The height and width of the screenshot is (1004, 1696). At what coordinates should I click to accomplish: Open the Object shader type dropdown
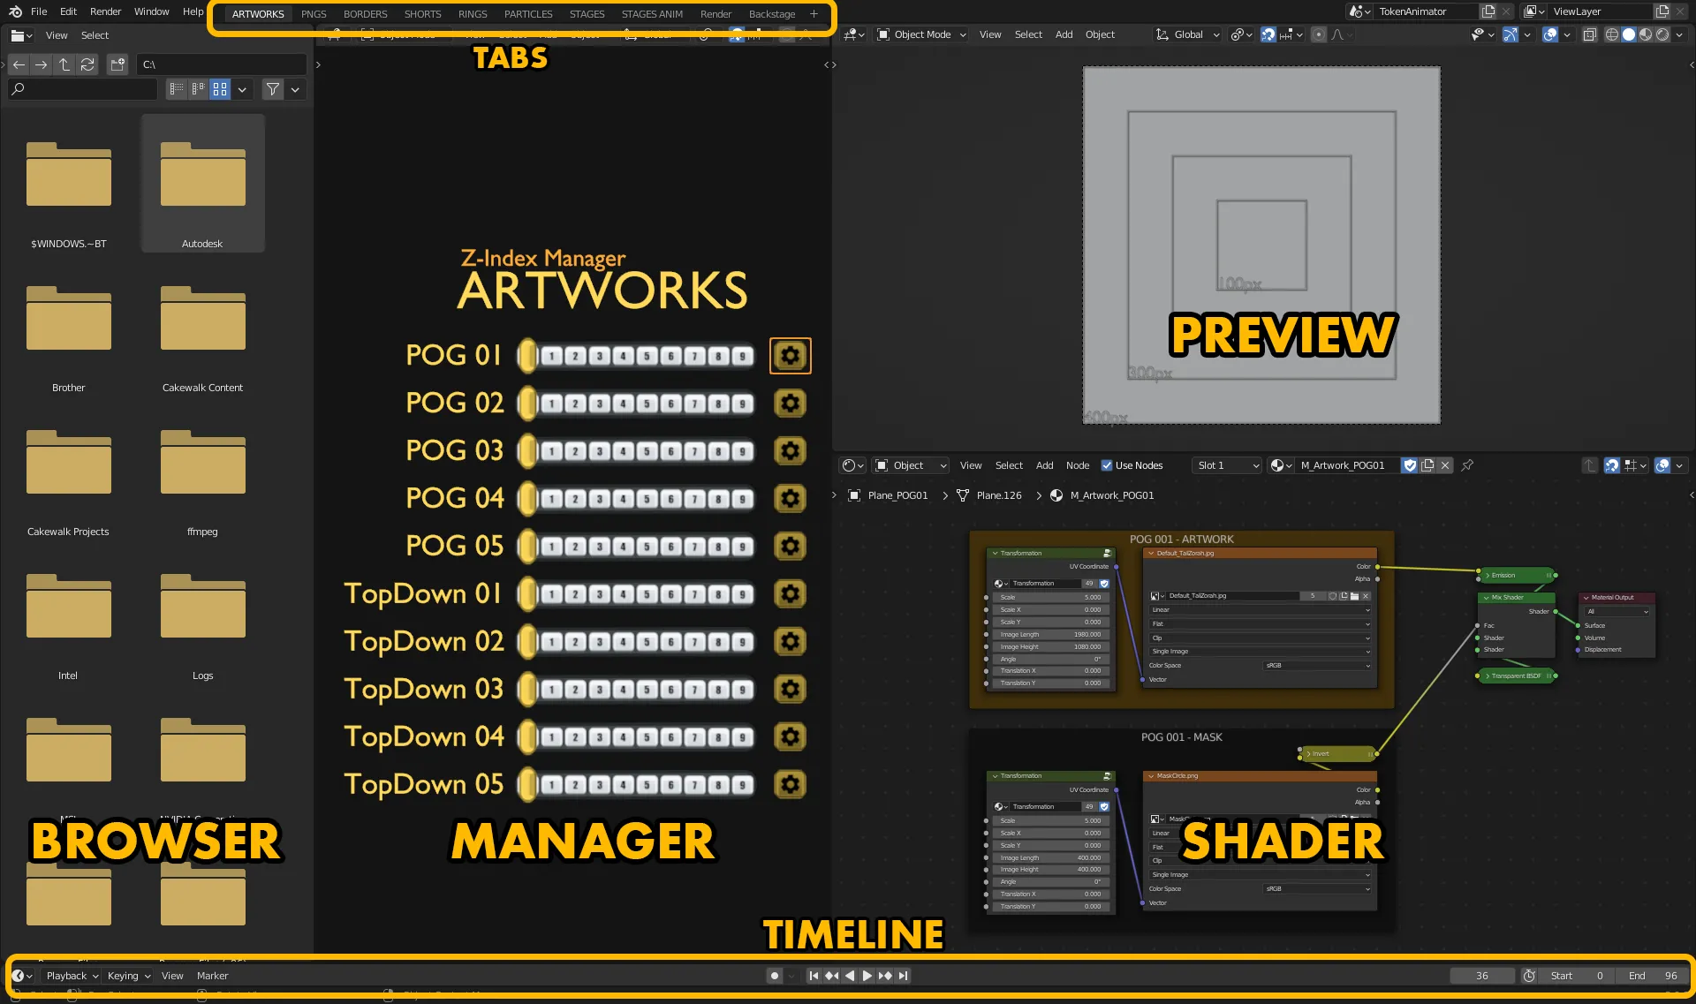coord(911,465)
